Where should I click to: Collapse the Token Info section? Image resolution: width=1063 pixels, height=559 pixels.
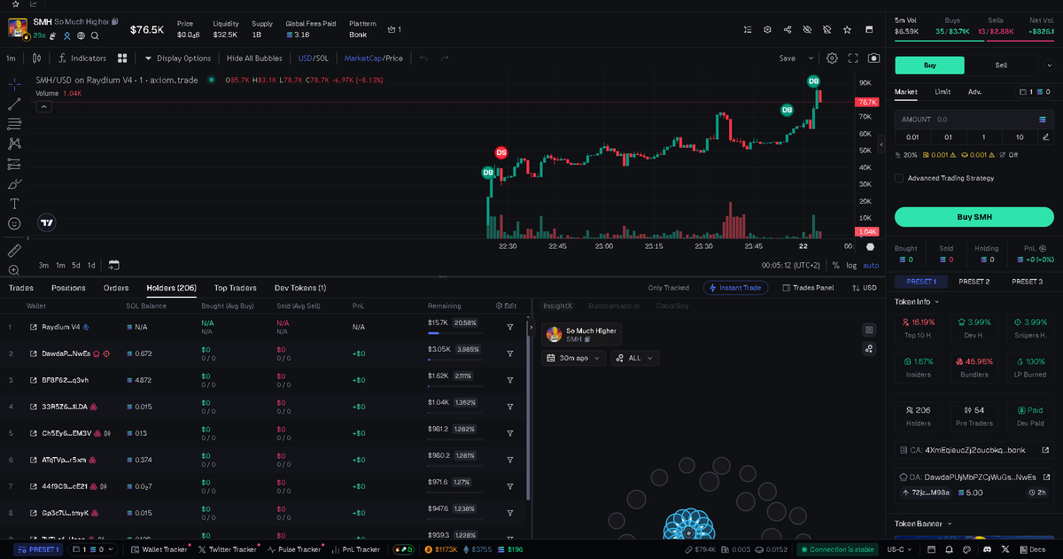tap(916, 301)
